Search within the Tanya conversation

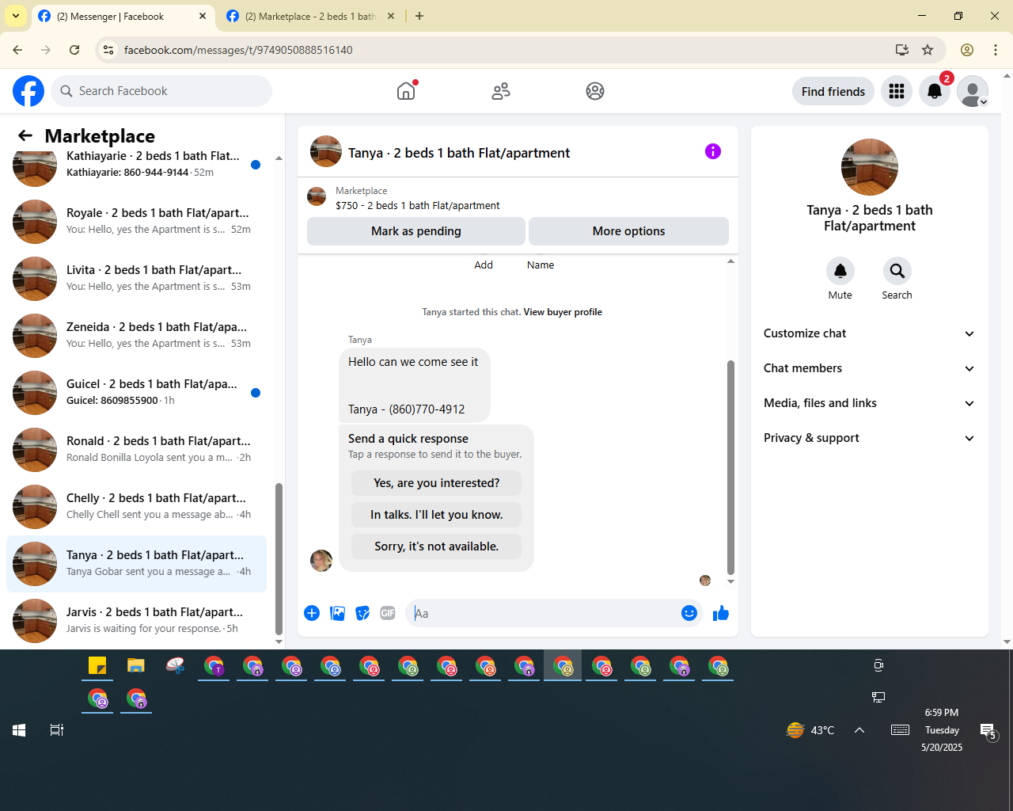[x=897, y=271]
